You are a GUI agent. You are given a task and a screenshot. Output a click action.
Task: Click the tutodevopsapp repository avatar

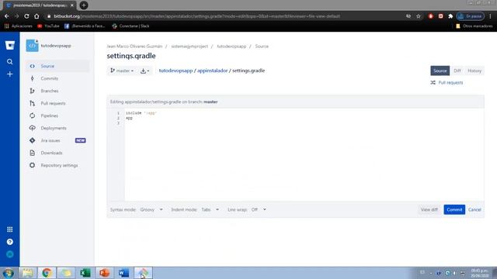coord(32,46)
